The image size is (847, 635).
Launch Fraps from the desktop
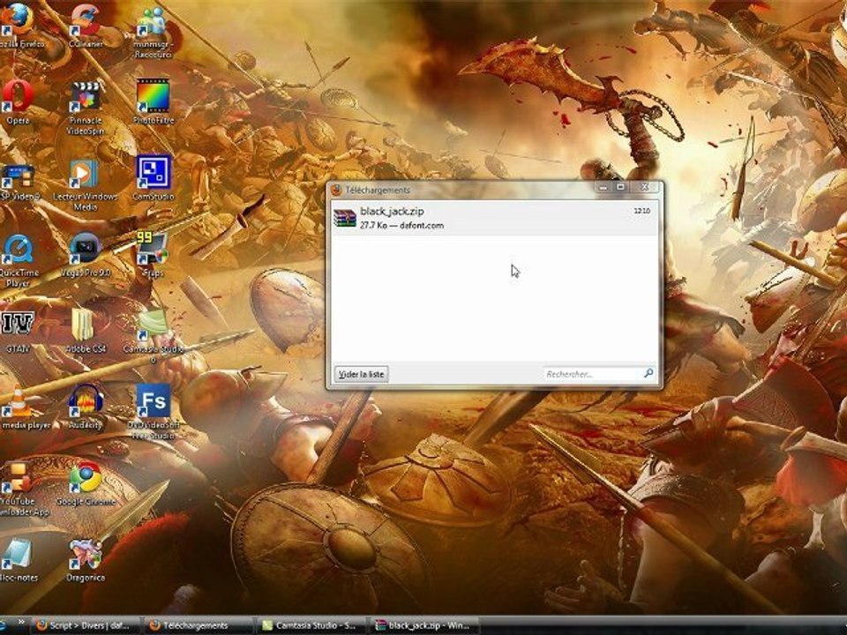pyautogui.click(x=153, y=255)
